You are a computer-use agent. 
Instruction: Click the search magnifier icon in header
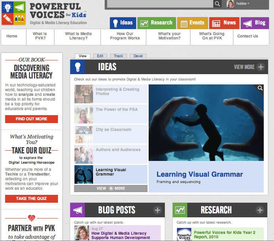point(217,4)
